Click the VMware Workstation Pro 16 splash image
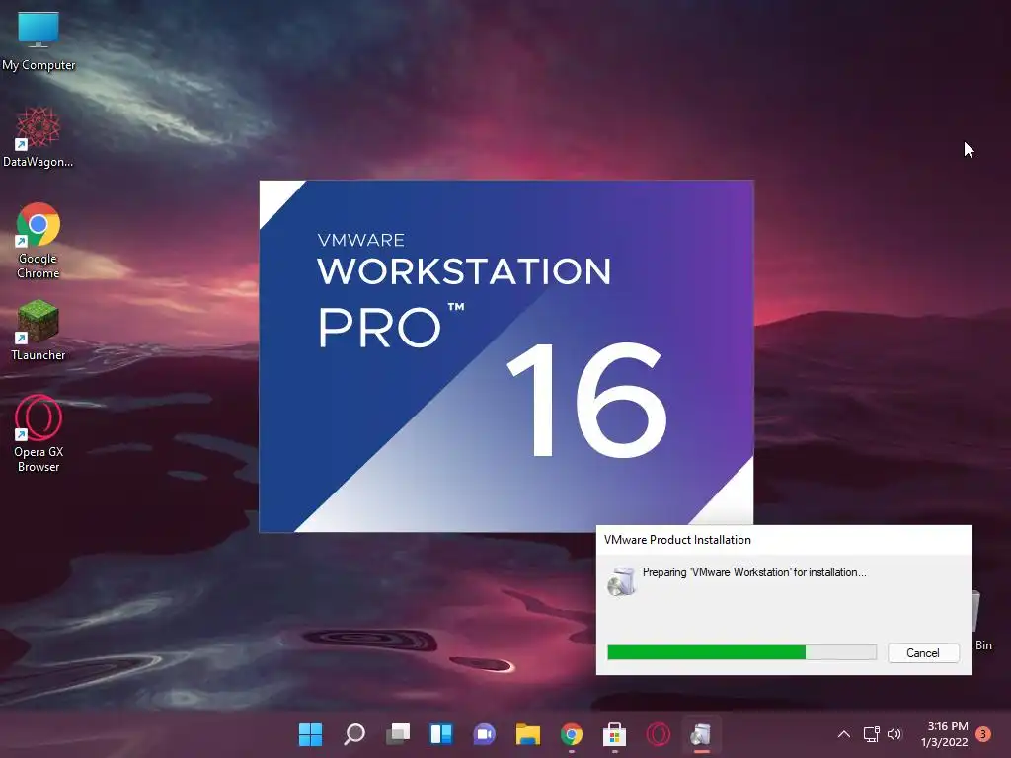1011x758 pixels. [506, 355]
